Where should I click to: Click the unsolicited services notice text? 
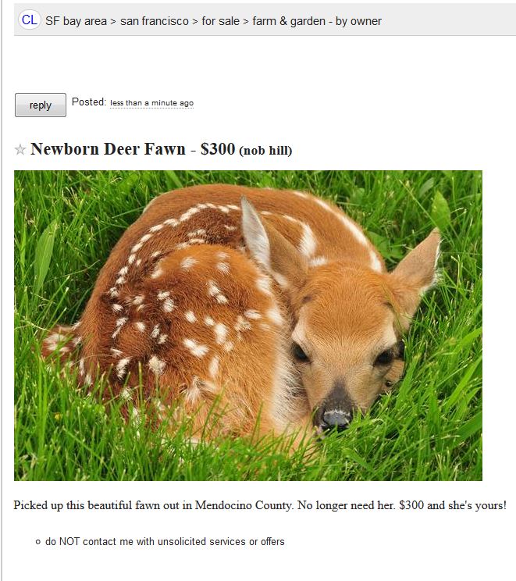165,542
